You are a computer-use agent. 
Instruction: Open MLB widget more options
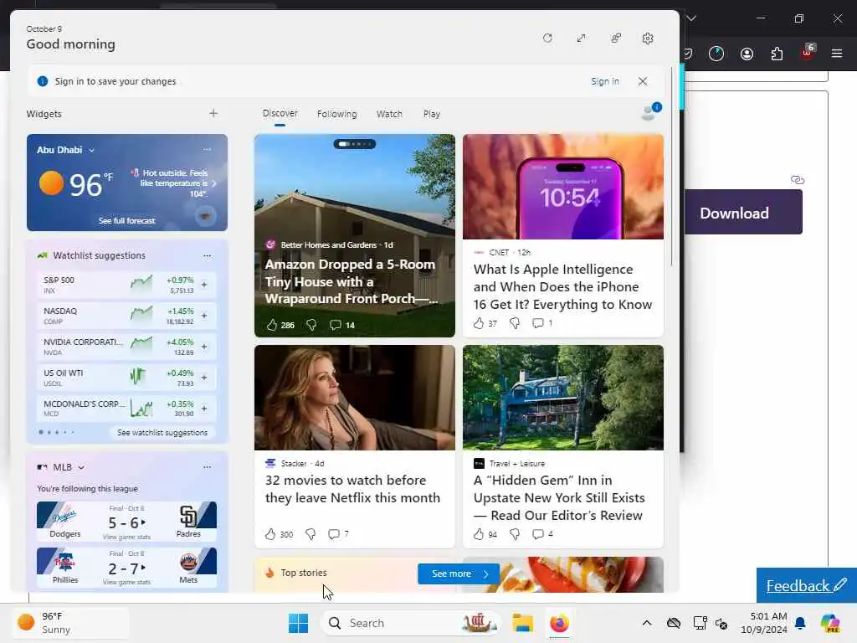[x=207, y=467]
